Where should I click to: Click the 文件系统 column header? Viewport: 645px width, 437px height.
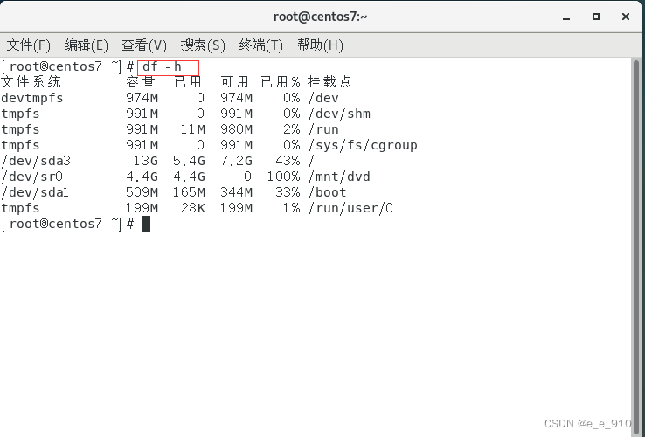[31, 82]
